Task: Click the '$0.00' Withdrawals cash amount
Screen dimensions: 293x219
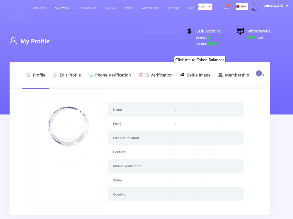Action: (x=252, y=37)
